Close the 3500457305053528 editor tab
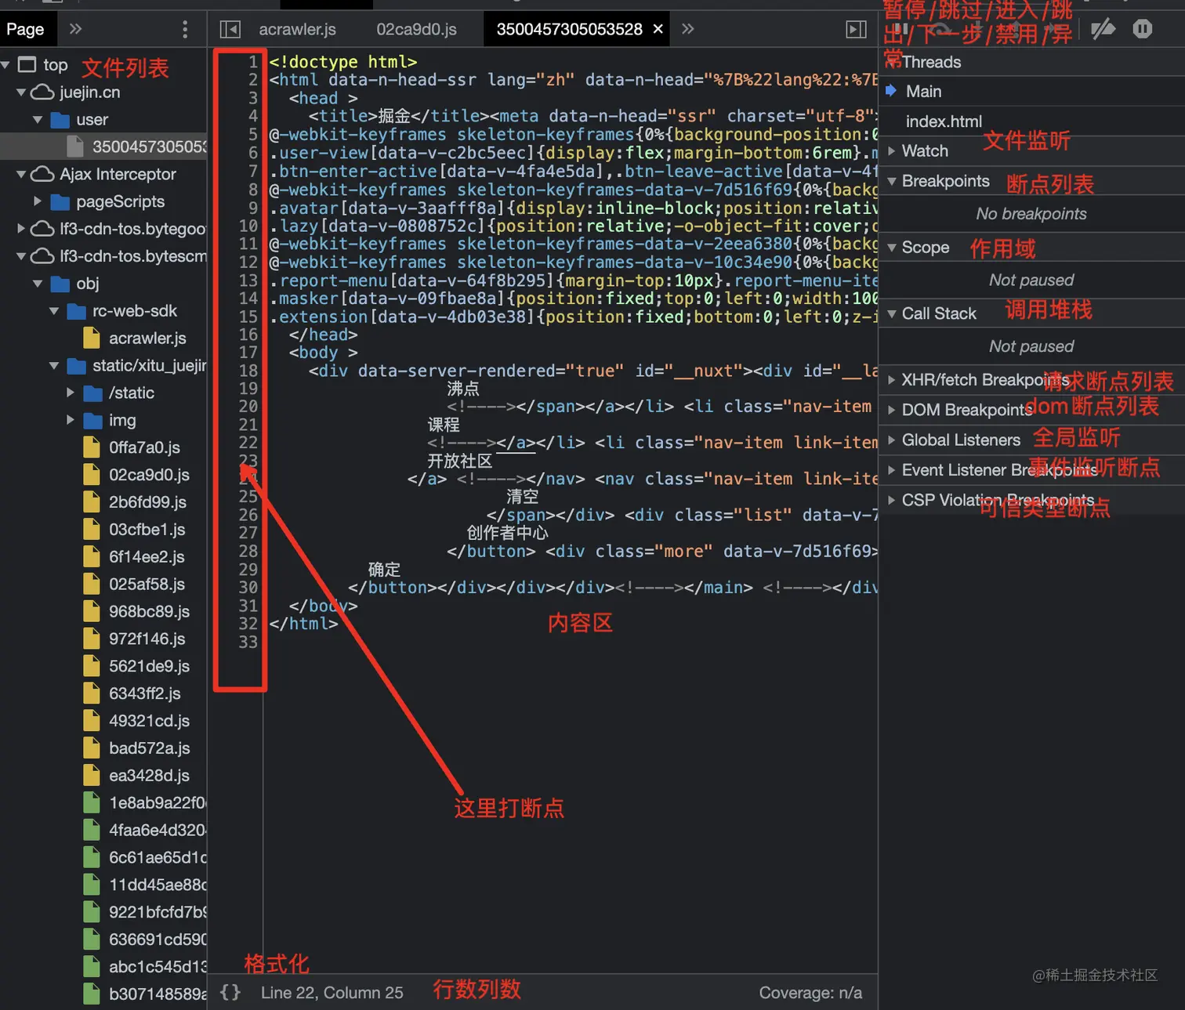The width and height of the screenshot is (1185, 1010). (658, 29)
